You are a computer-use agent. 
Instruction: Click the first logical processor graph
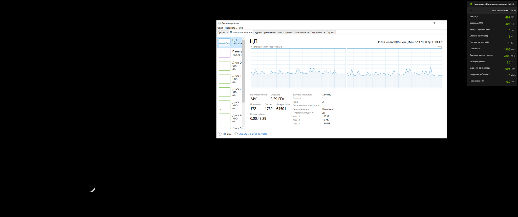pos(298,68)
